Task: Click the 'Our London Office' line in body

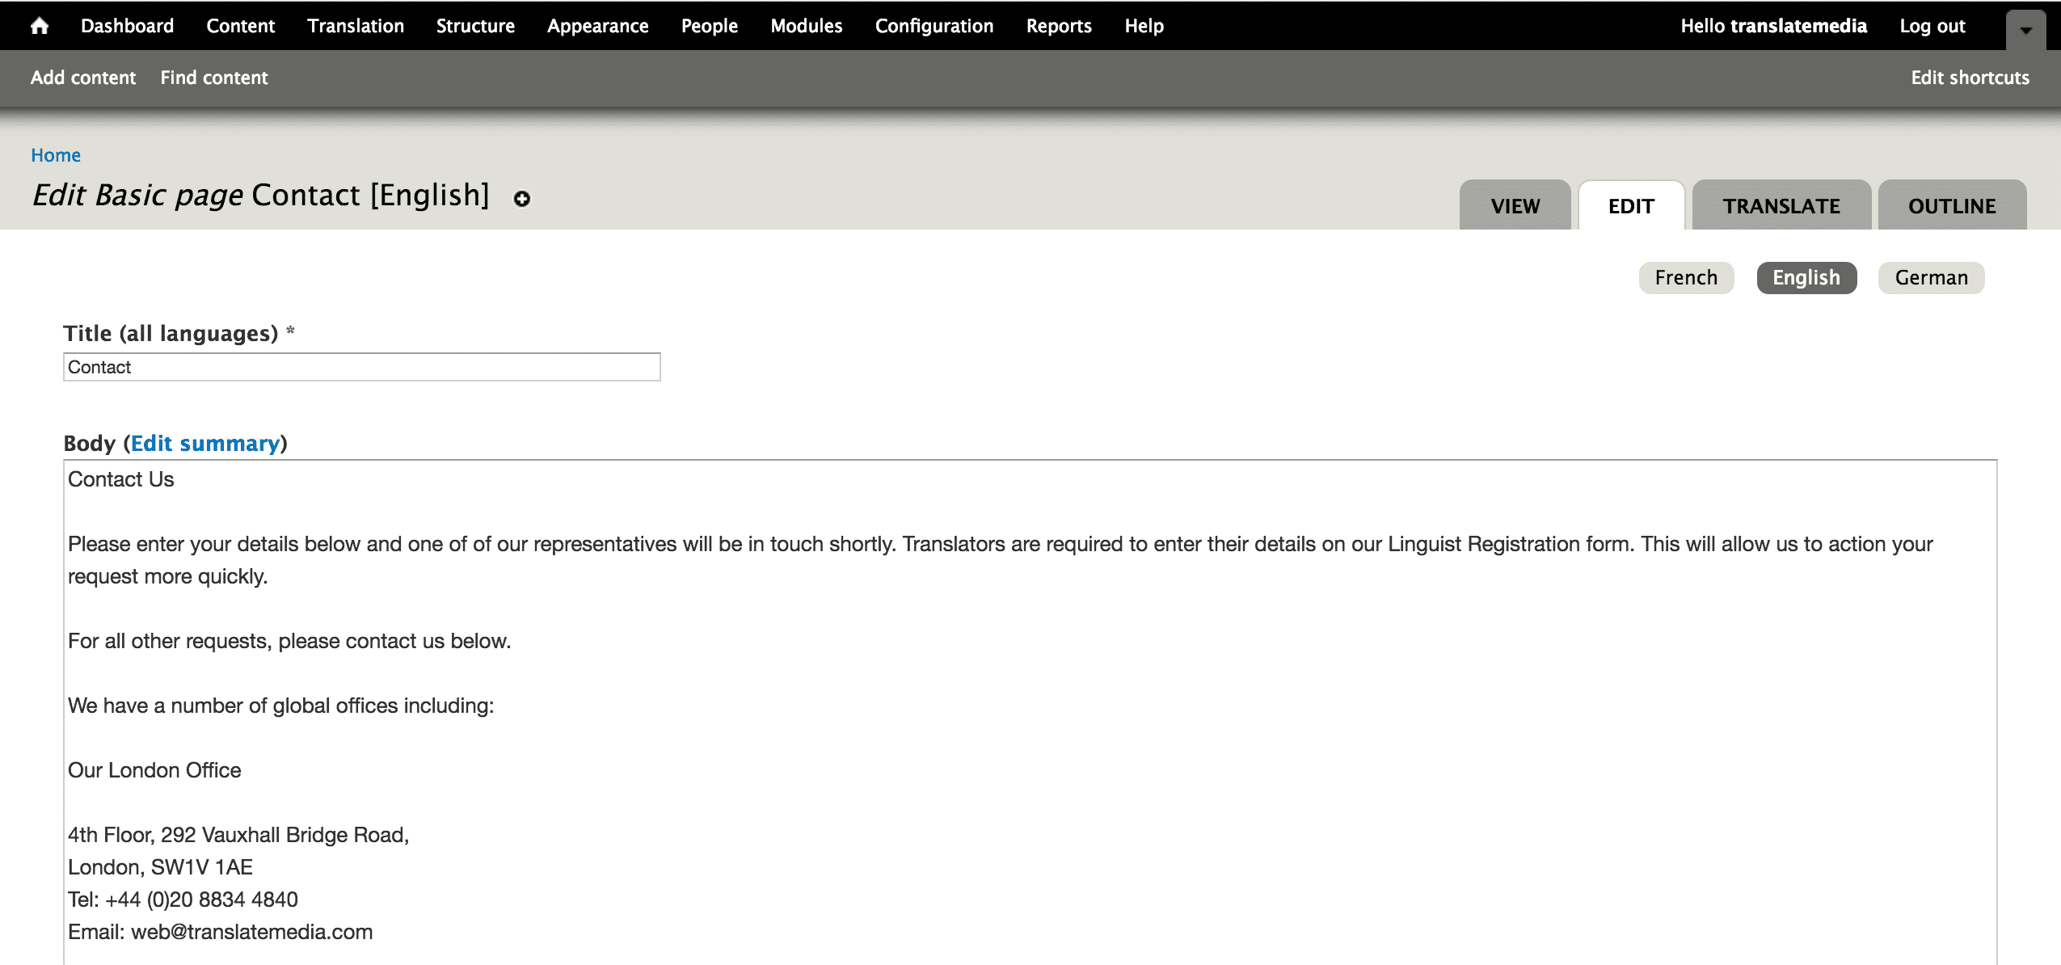Action: coord(154,770)
